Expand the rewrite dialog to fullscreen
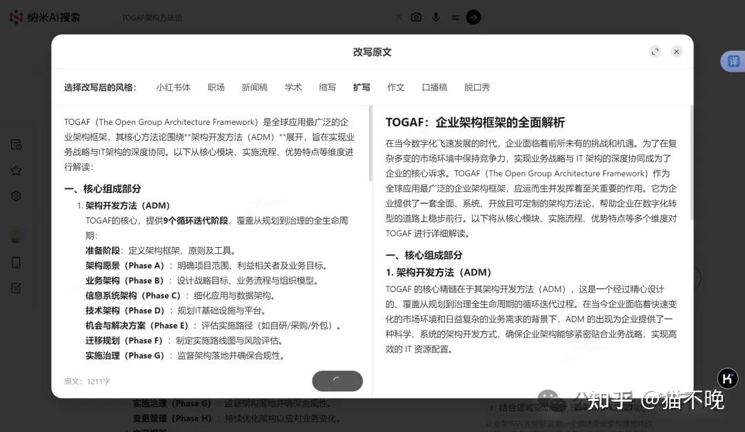 click(x=655, y=52)
